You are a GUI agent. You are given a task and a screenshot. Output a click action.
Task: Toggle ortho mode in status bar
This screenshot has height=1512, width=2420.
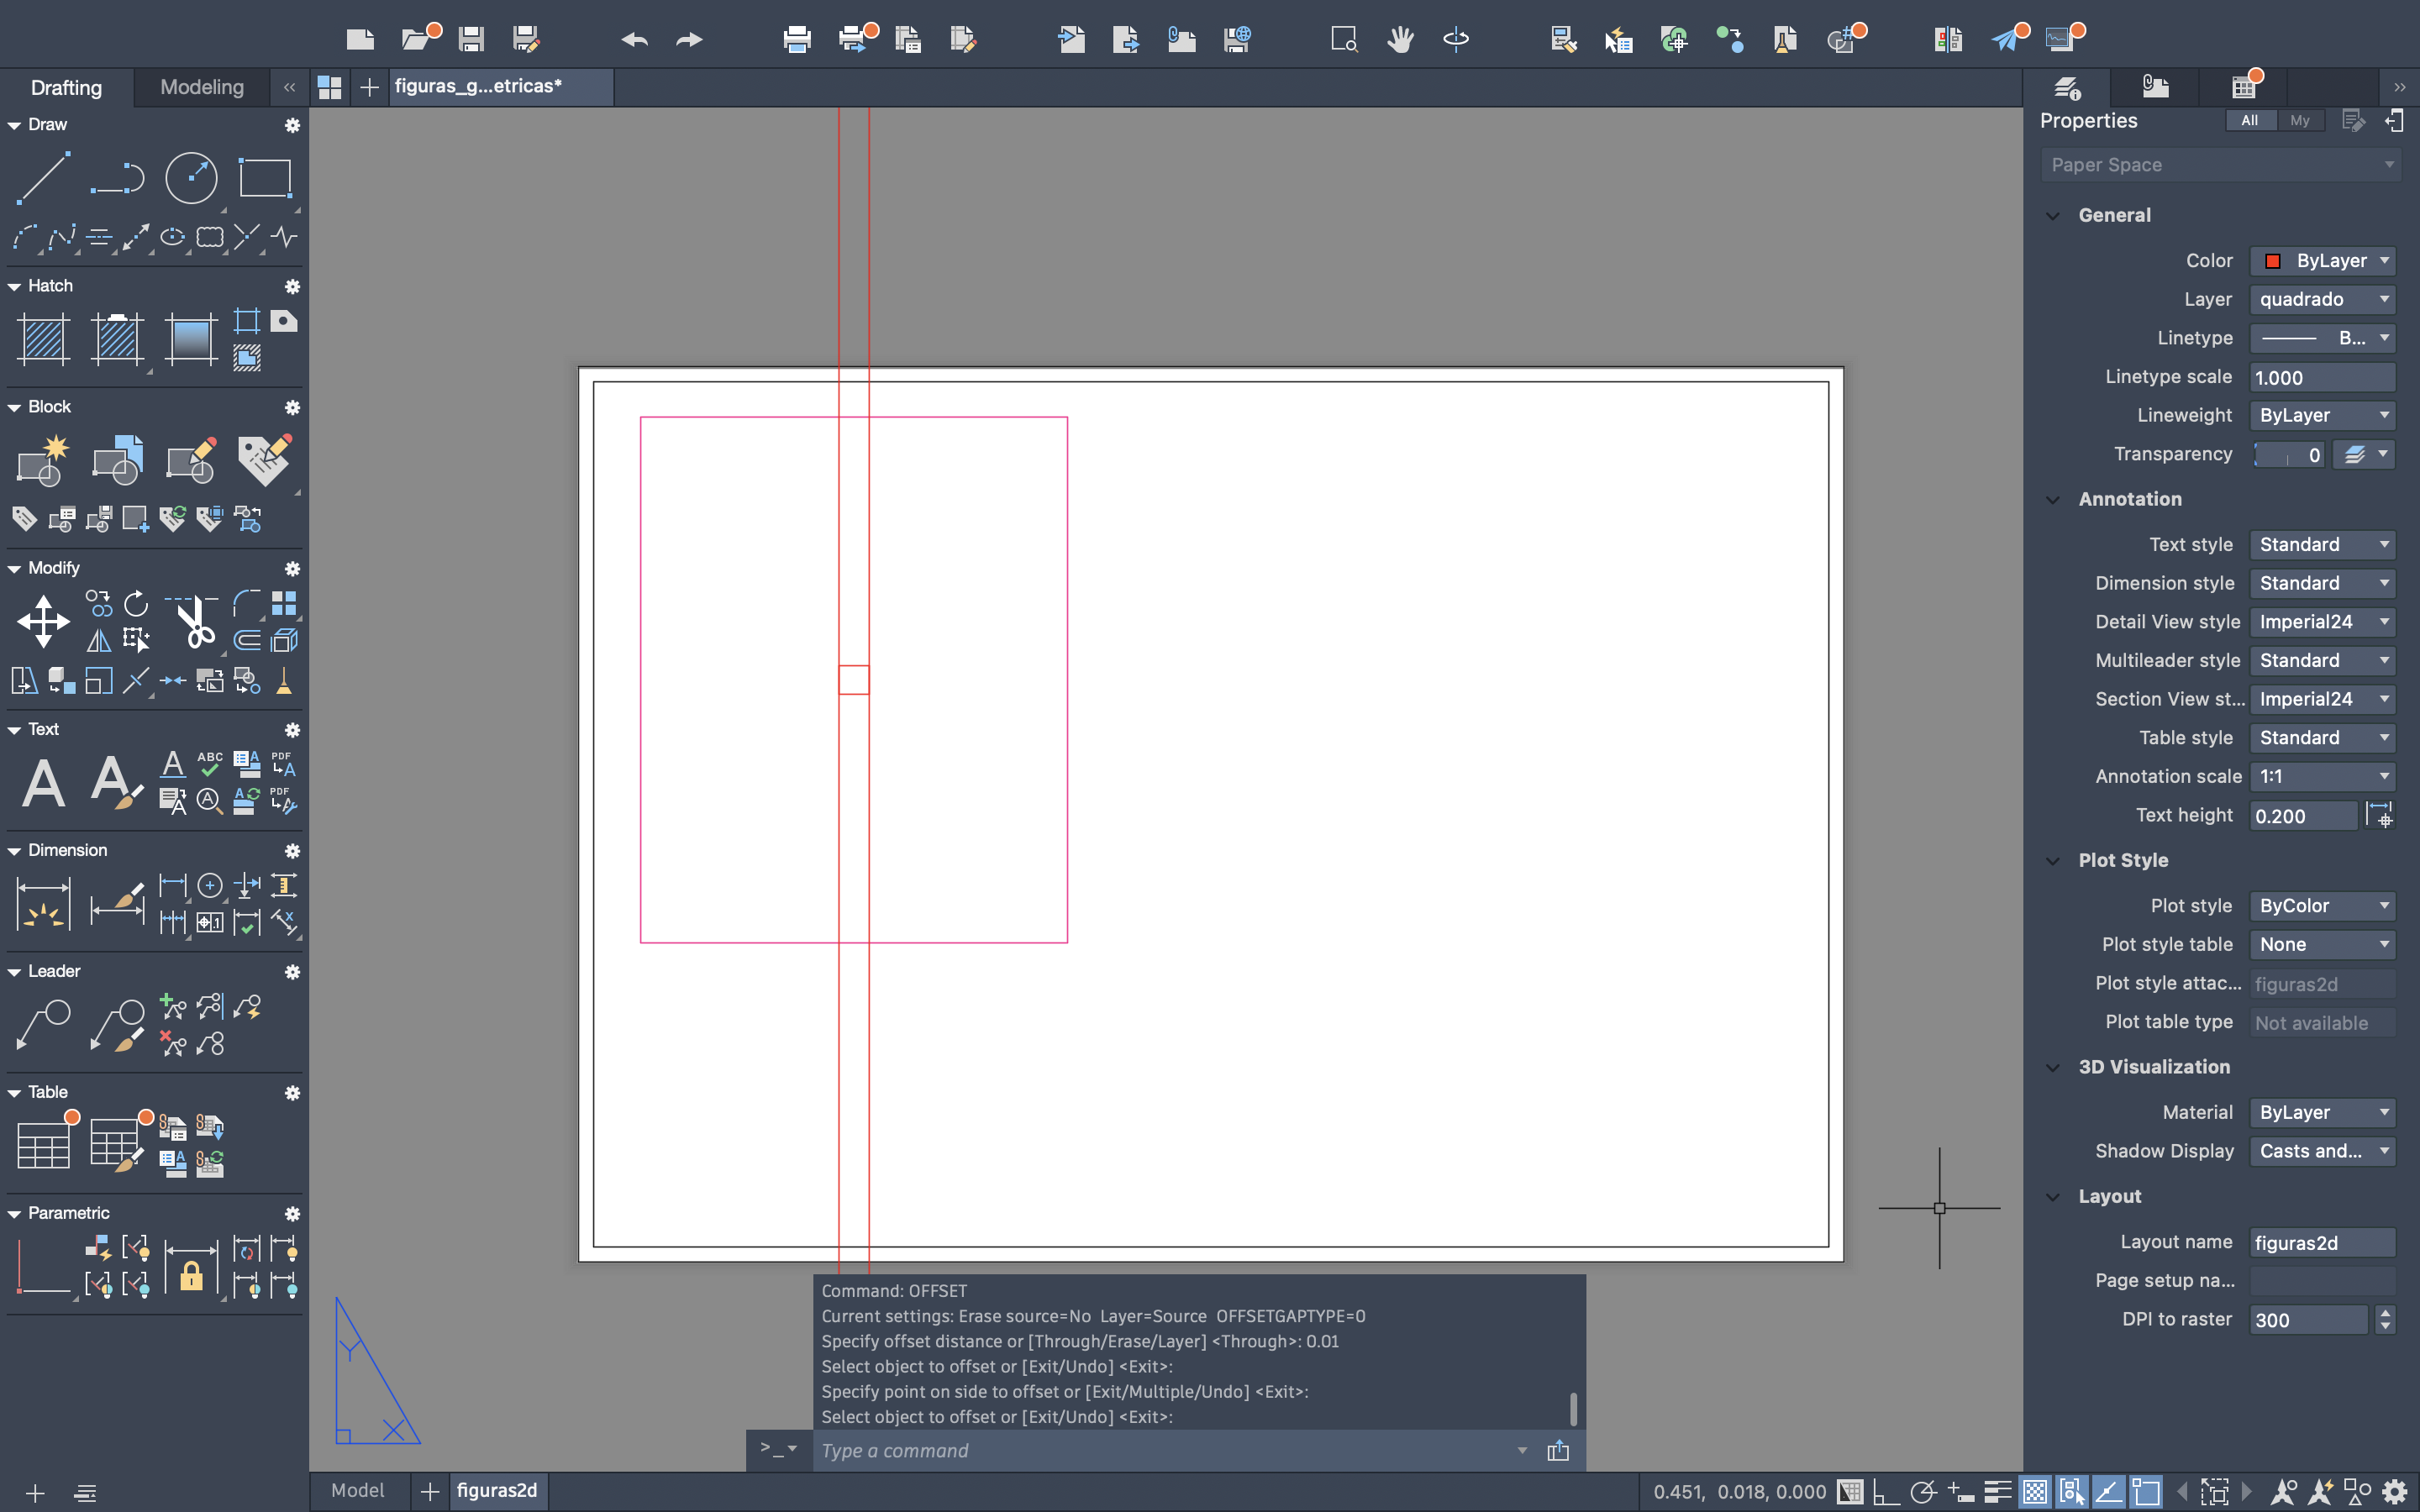[x=1886, y=1492]
